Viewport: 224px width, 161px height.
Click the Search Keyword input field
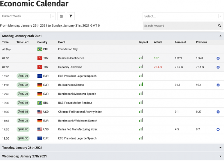pyautogui.click(x=179, y=26)
